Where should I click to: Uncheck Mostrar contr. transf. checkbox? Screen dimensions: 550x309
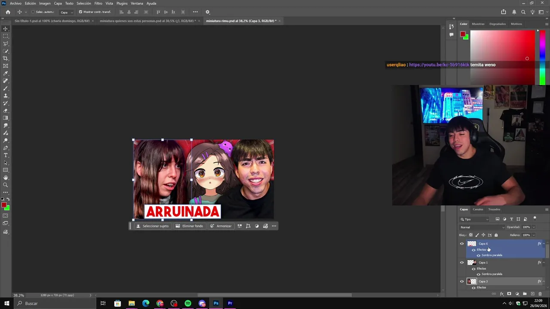pos(80,12)
